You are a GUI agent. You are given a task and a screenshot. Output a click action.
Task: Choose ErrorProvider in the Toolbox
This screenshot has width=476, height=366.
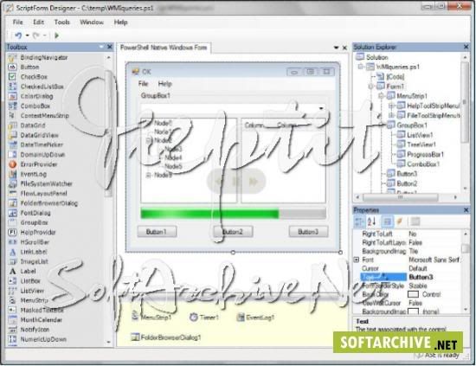tap(39, 164)
